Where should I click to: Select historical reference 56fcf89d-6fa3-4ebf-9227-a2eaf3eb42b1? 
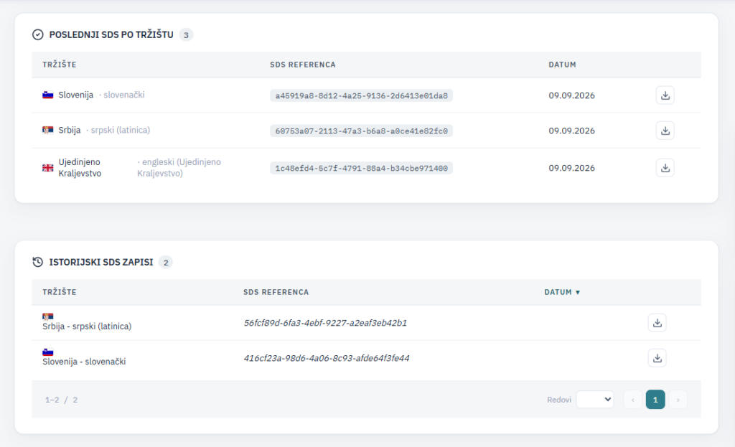(x=325, y=323)
